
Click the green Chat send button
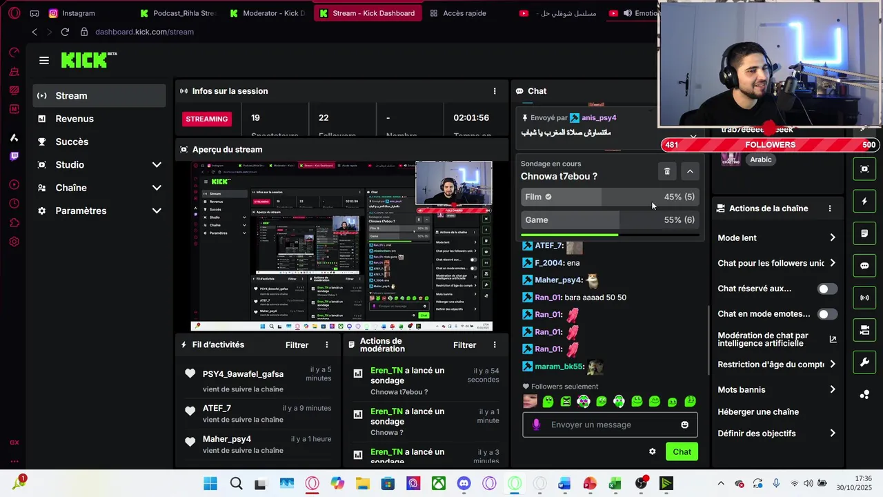click(682, 452)
